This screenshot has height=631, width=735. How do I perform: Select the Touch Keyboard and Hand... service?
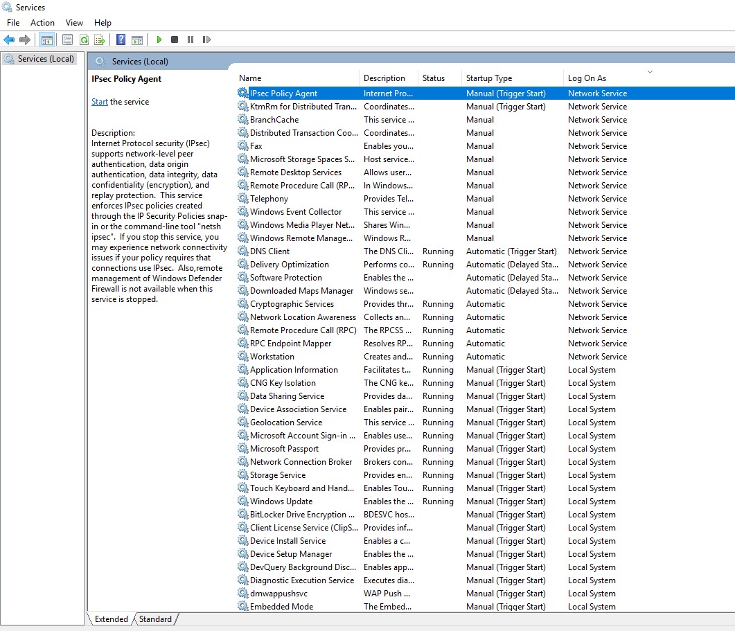click(x=485, y=488)
